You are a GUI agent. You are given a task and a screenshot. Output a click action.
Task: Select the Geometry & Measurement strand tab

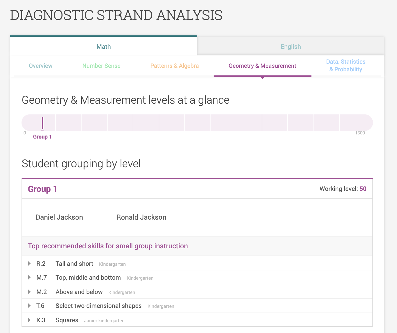(x=262, y=66)
